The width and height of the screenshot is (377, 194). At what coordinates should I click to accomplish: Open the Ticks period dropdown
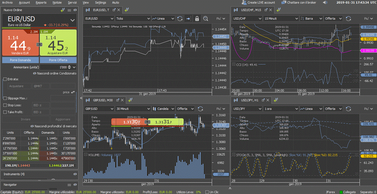point(133,19)
